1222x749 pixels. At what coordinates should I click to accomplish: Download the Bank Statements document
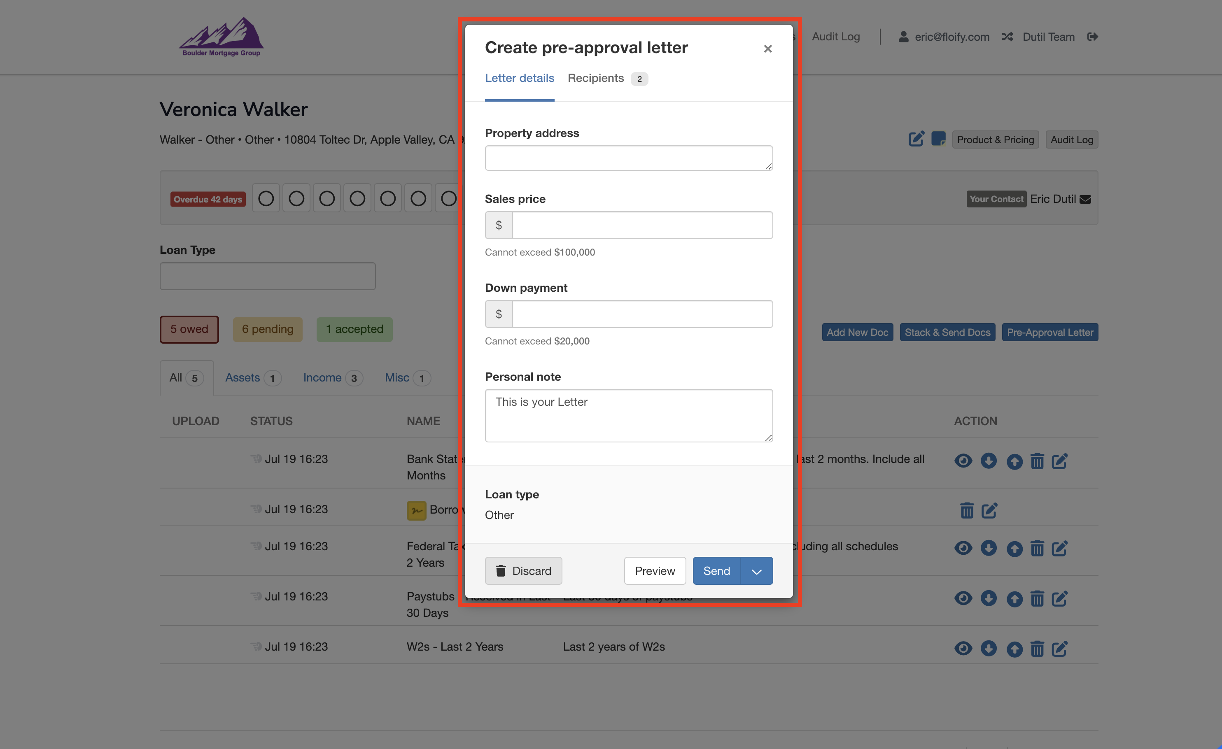pos(989,461)
